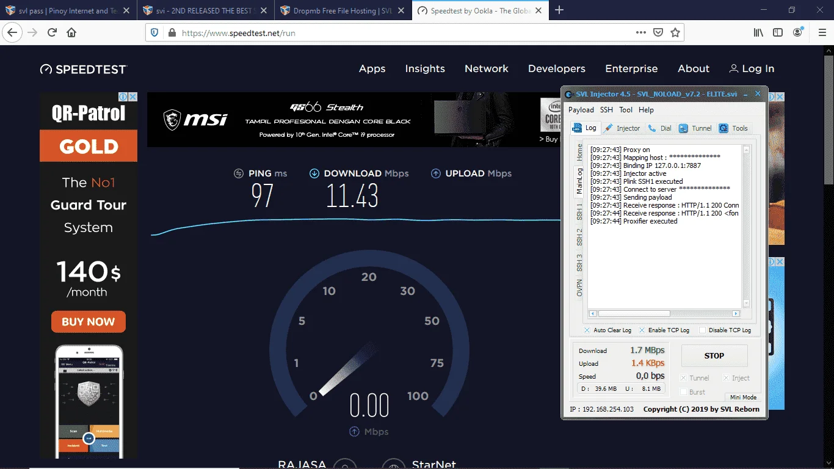The height and width of the screenshot is (469, 834).
Task: Select the SSH 1 vertical tab
Action: (579, 212)
